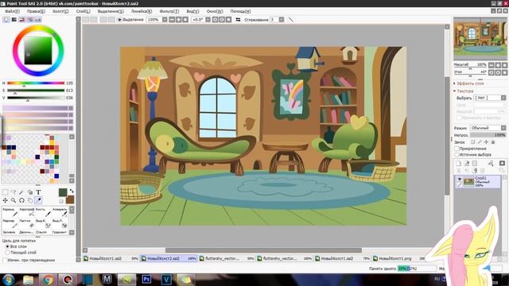Collapse the Текстура section
Image resolution: width=509 pixels, height=286 pixels.
[x=455, y=91]
